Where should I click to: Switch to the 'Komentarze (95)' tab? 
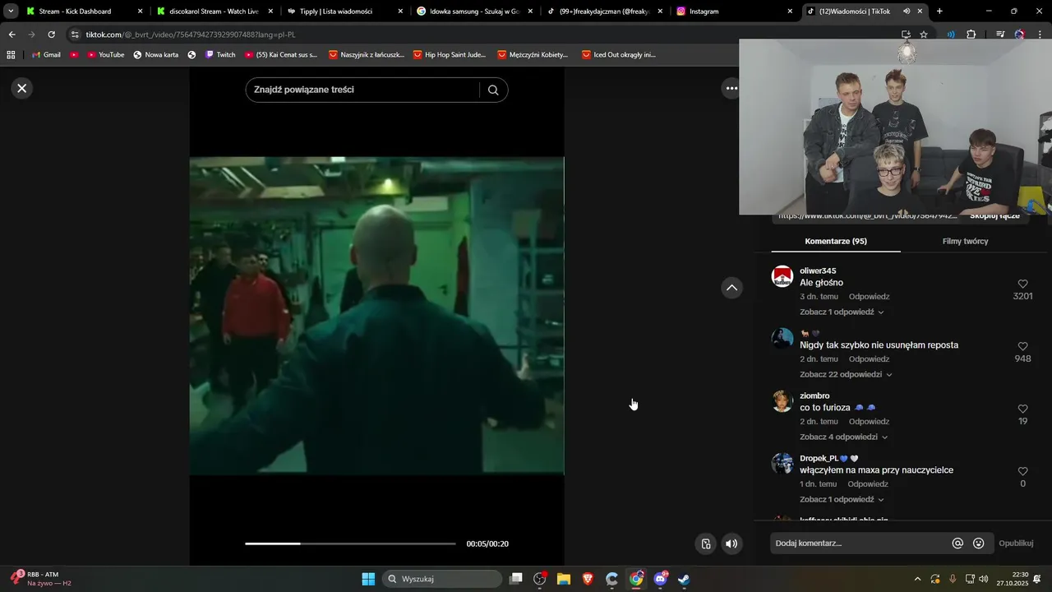(836, 241)
